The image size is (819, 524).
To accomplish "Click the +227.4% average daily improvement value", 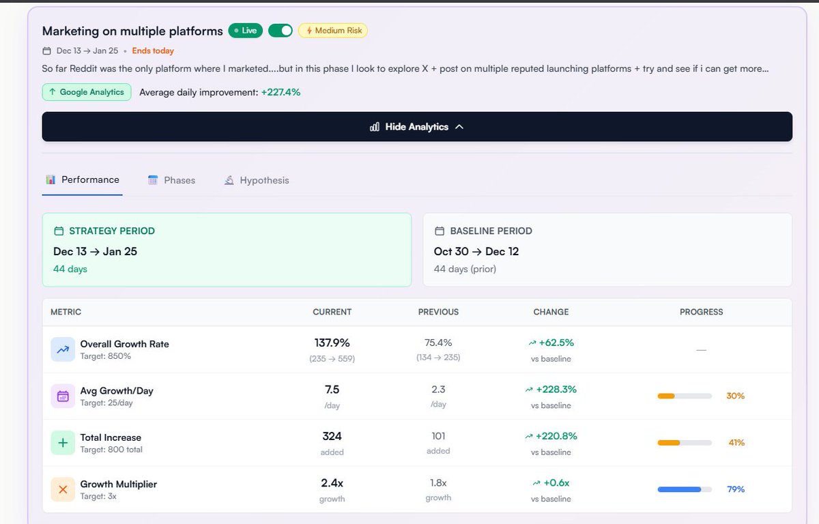I will [x=281, y=92].
